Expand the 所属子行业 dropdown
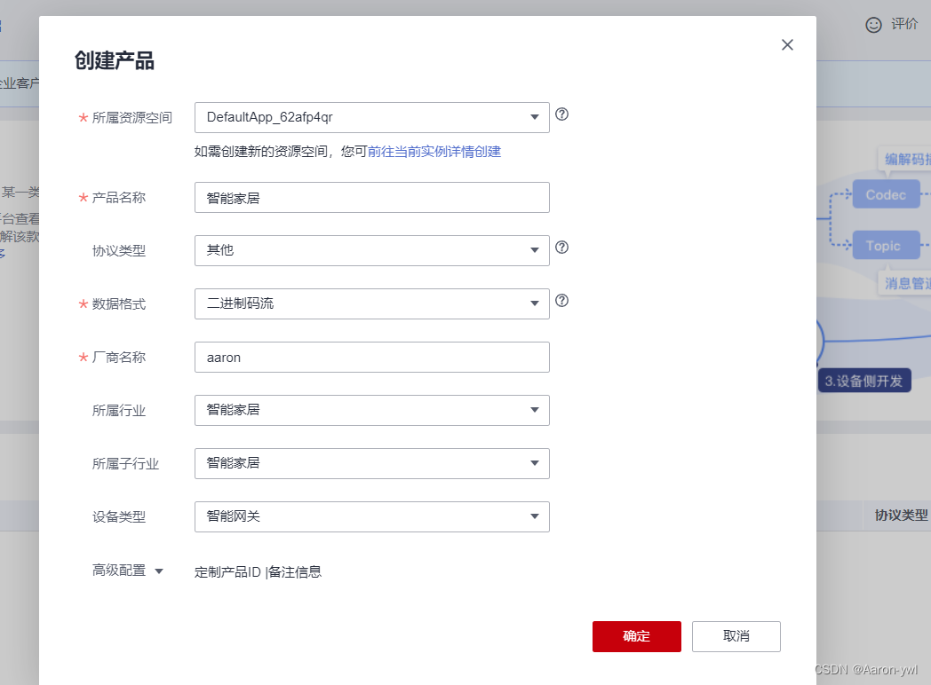931x685 pixels. [371, 463]
